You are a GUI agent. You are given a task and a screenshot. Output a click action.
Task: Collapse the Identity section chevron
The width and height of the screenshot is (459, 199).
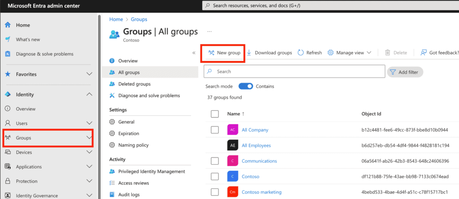coord(90,94)
